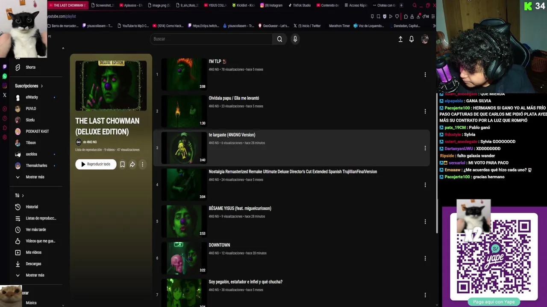Open the BÉSAME YISUS (feat. miguelcurioson) title

240,208
